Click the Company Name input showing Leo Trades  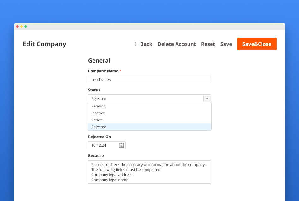pyautogui.click(x=149, y=79)
